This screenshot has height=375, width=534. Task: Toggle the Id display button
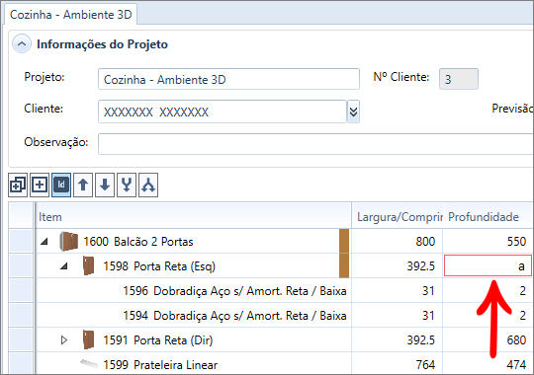click(61, 185)
